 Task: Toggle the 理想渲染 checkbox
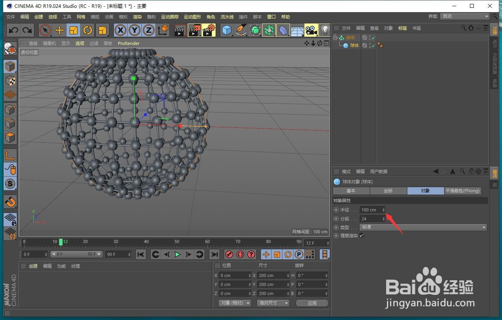(x=362, y=235)
